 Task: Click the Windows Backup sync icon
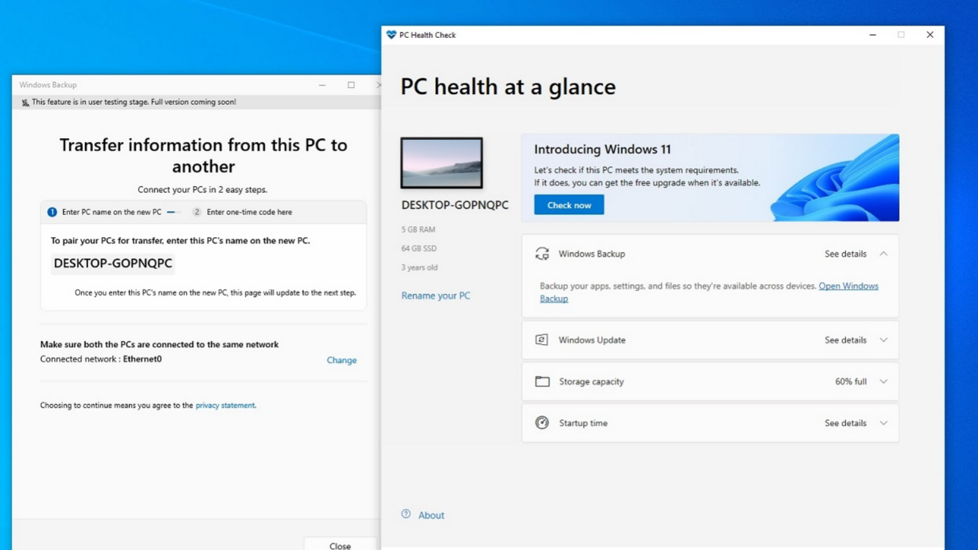point(542,254)
